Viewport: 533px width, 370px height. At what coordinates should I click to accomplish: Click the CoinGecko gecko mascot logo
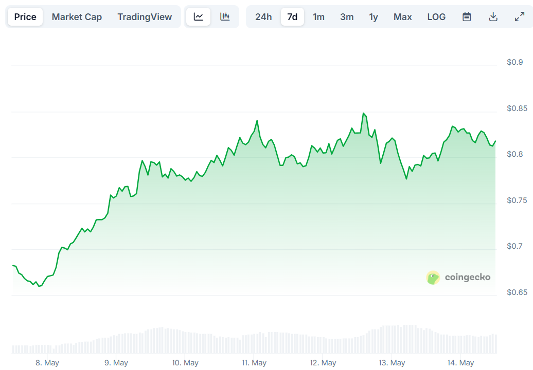pos(433,277)
